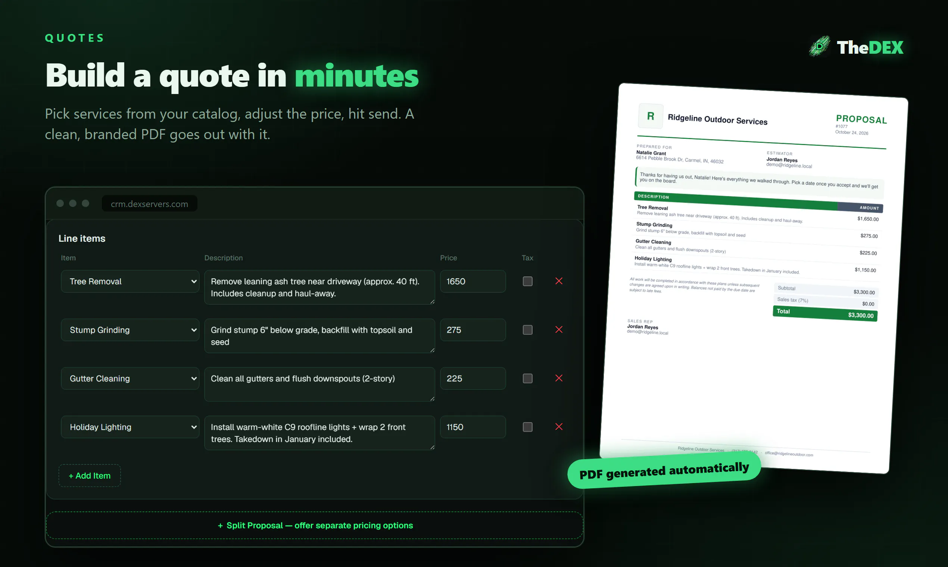Delete the Gutter Cleaning line item
948x567 pixels.
pos(558,378)
